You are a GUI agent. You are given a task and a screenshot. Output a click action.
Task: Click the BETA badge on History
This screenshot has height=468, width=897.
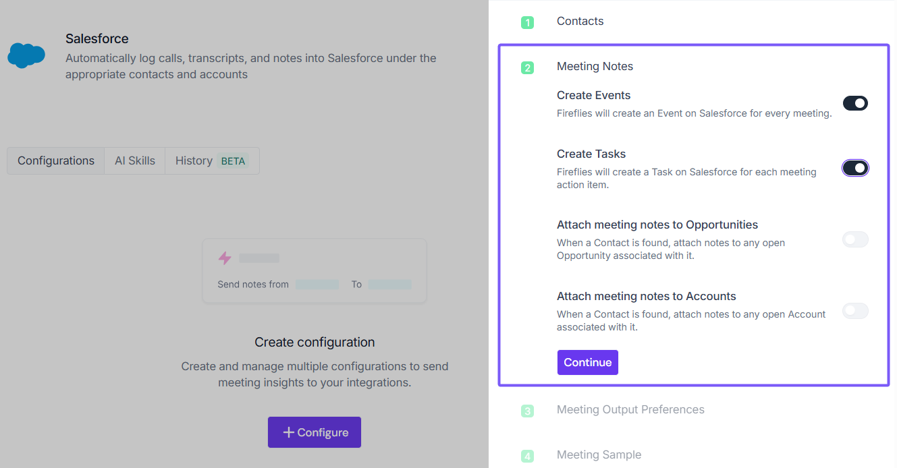click(x=234, y=161)
